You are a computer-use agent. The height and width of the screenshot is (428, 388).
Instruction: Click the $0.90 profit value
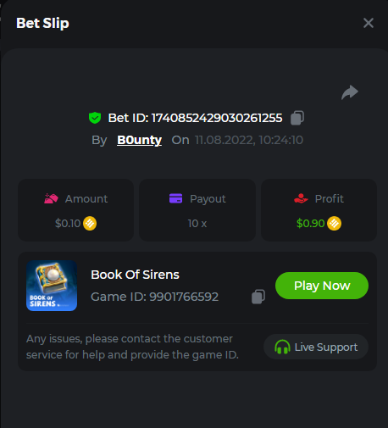point(310,224)
